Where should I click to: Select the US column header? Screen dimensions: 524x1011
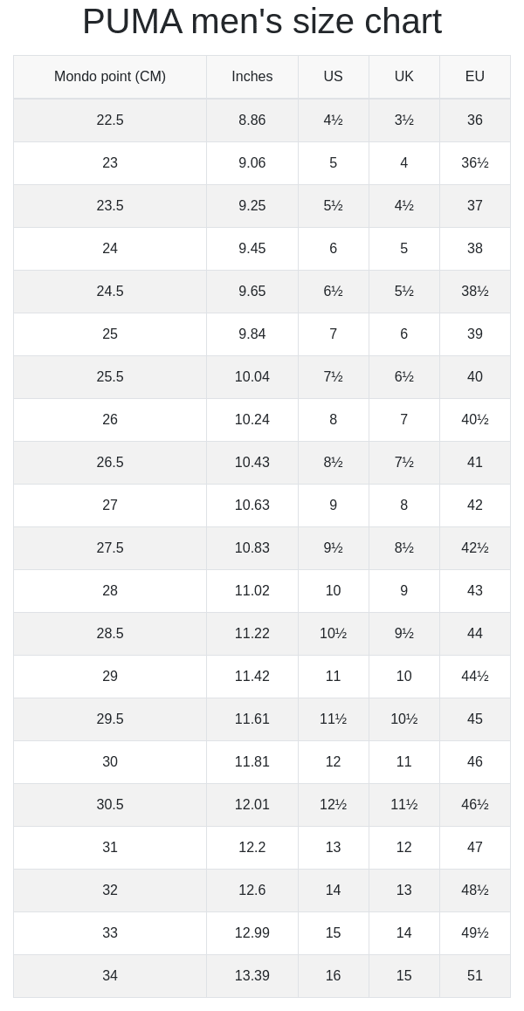(x=333, y=77)
